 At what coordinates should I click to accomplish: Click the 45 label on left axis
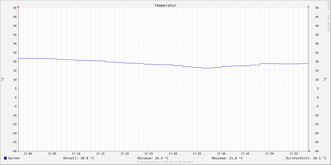[15, 17]
